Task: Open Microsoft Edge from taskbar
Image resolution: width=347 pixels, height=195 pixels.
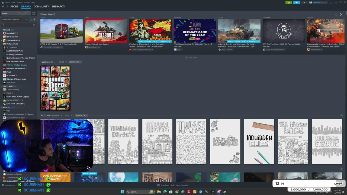Action: click(165, 192)
